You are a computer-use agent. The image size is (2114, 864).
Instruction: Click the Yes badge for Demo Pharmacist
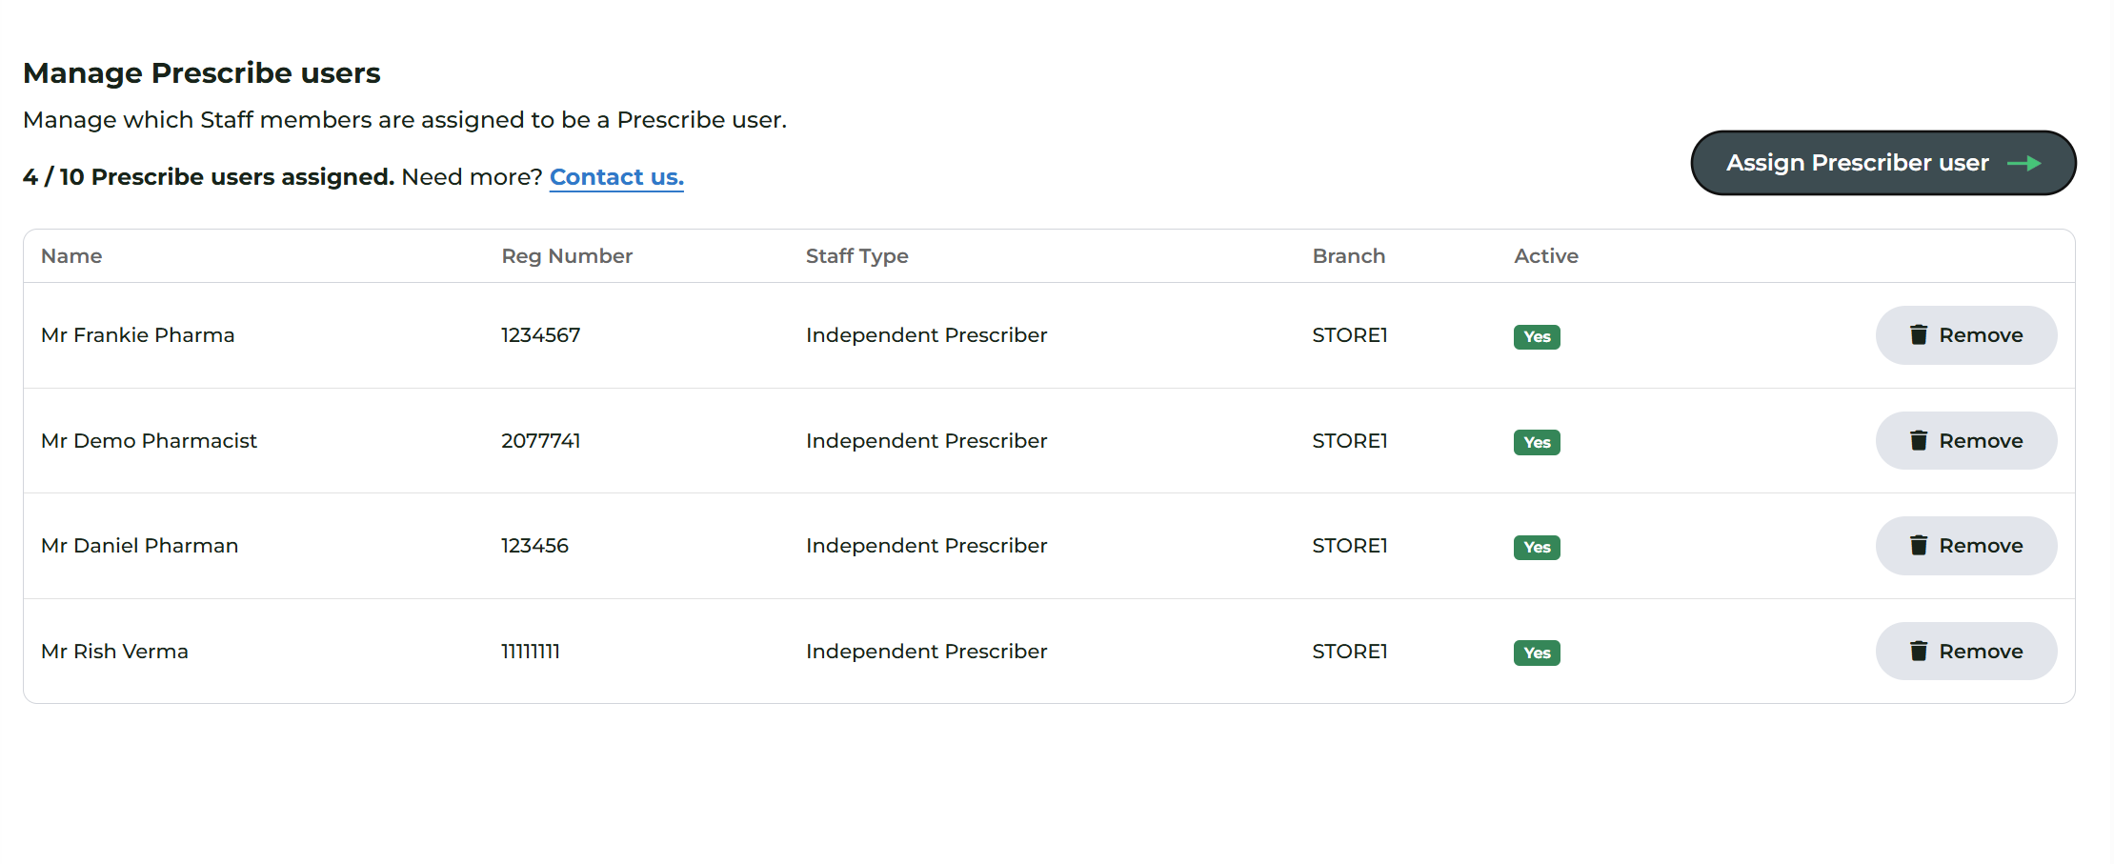pos(1537,442)
